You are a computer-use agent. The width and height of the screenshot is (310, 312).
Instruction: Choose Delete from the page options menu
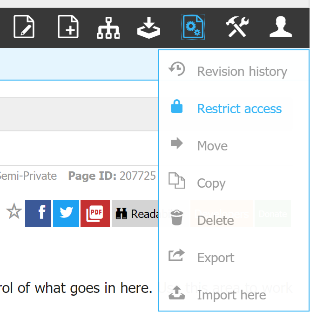coord(215,220)
